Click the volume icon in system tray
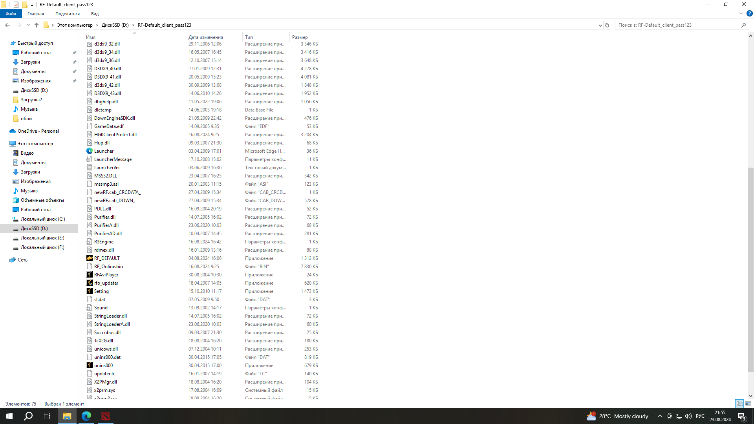The width and height of the screenshot is (754, 424). 688,416
